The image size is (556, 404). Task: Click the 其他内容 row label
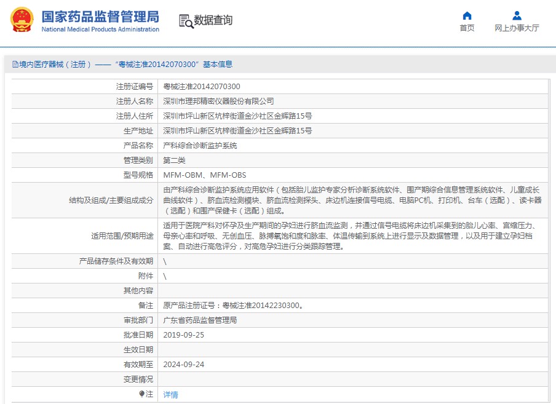coord(138,291)
